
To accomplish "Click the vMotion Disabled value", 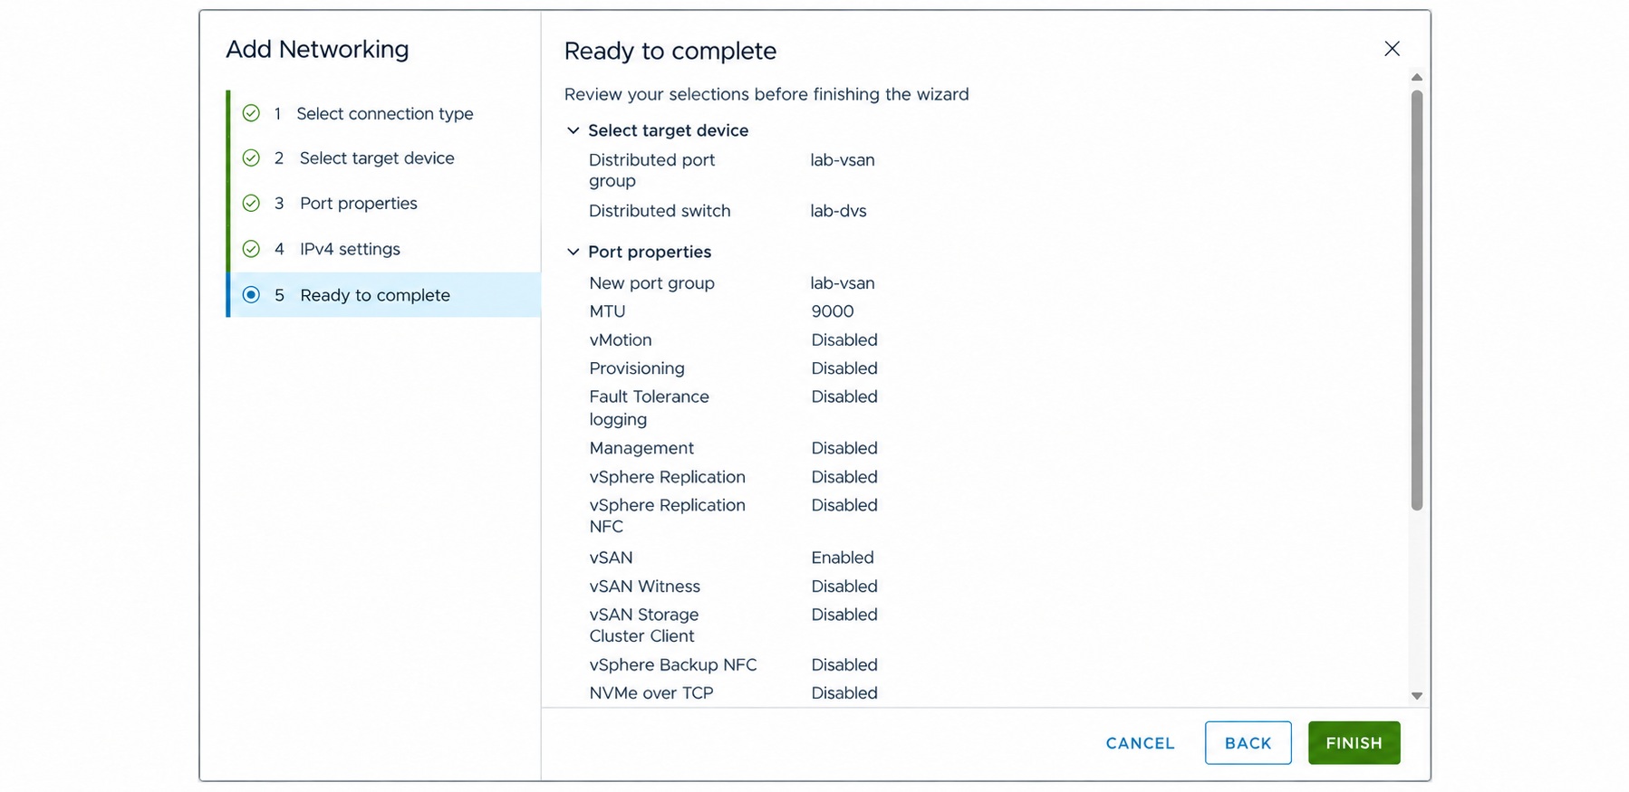I will click(844, 339).
